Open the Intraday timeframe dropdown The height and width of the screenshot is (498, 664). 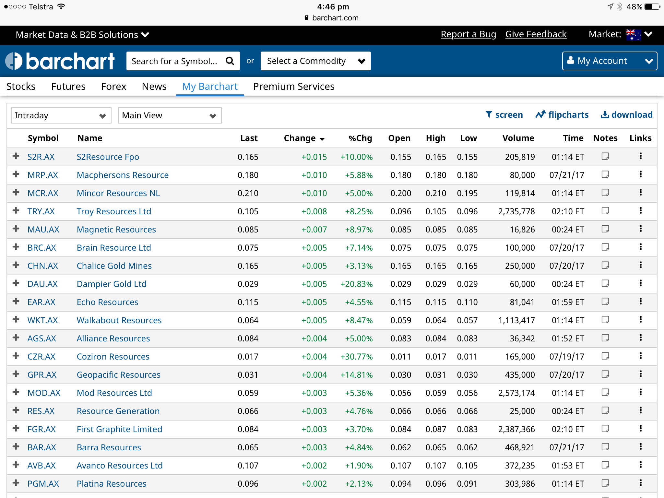[61, 115]
